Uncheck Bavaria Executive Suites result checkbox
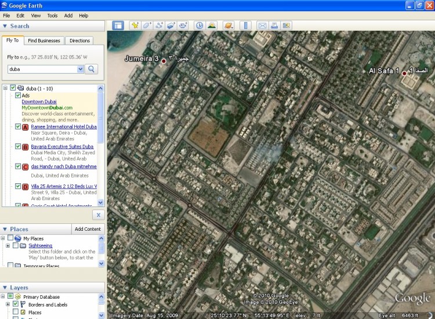 point(18,146)
